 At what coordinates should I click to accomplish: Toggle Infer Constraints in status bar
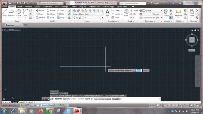point(22,105)
